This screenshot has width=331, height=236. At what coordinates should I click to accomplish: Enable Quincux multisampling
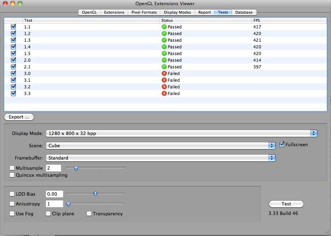12,175
